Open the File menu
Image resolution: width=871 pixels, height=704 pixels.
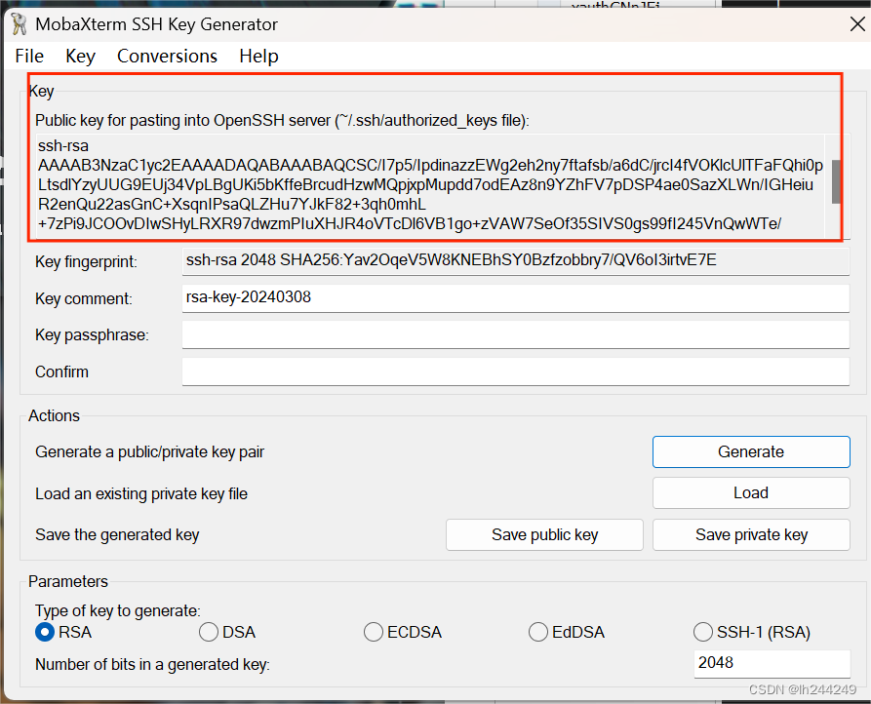click(29, 57)
